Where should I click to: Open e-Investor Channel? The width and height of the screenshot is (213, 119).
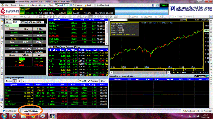37,5
